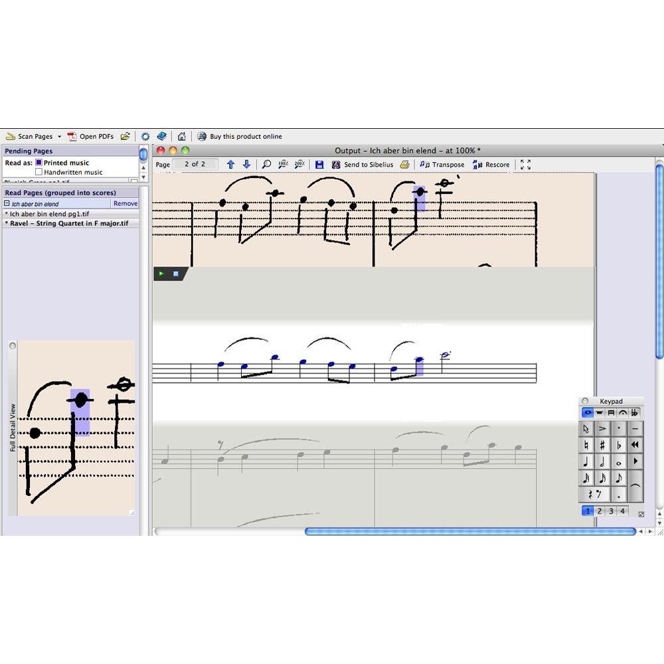The height and width of the screenshot is (664, 664).
Task: Select the whole note on the Keypad
Action: click(x=620, y=462)
